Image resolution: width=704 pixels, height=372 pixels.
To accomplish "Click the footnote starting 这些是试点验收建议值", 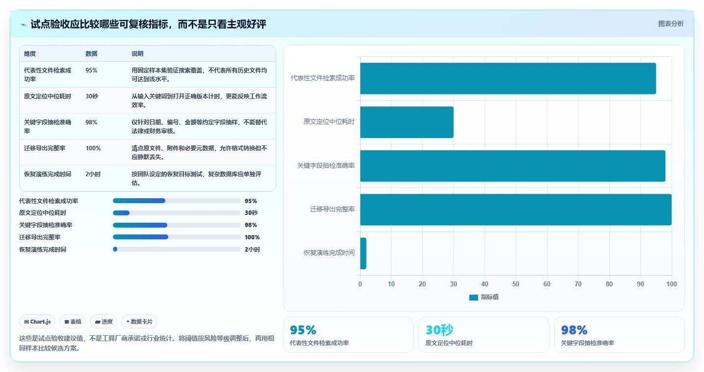I will click(147, 343).
